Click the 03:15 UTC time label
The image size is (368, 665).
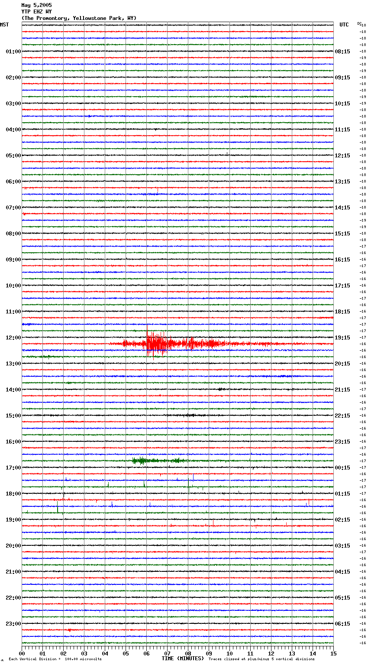342,546
